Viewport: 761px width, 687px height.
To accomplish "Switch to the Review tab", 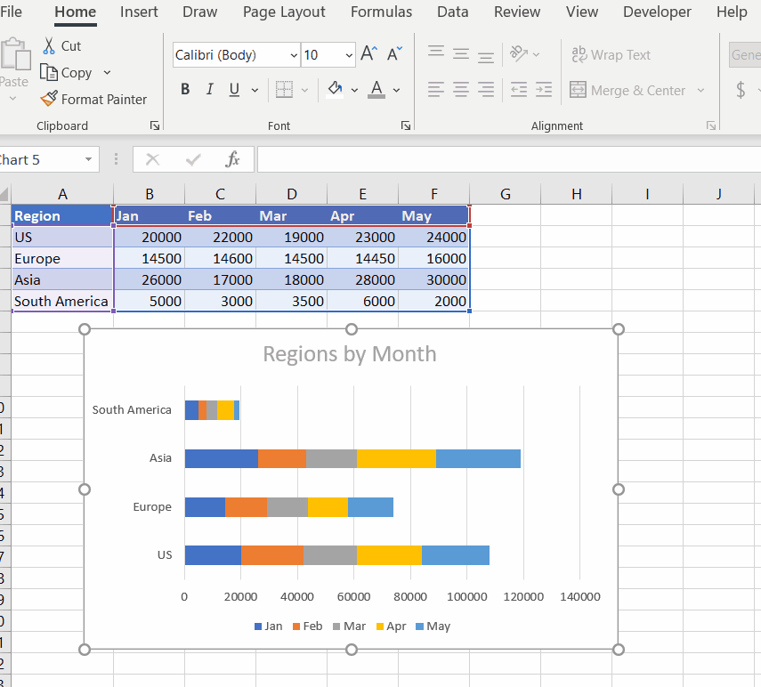I will tap(517, 12).
